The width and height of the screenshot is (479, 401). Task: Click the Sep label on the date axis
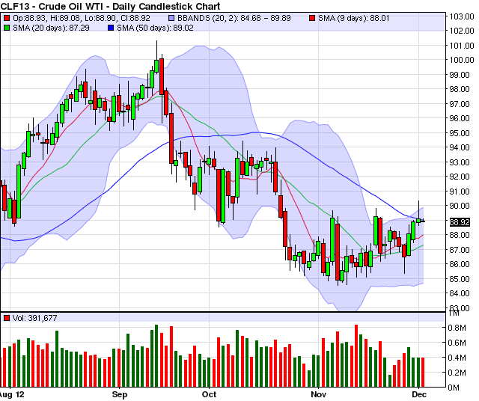120,394
